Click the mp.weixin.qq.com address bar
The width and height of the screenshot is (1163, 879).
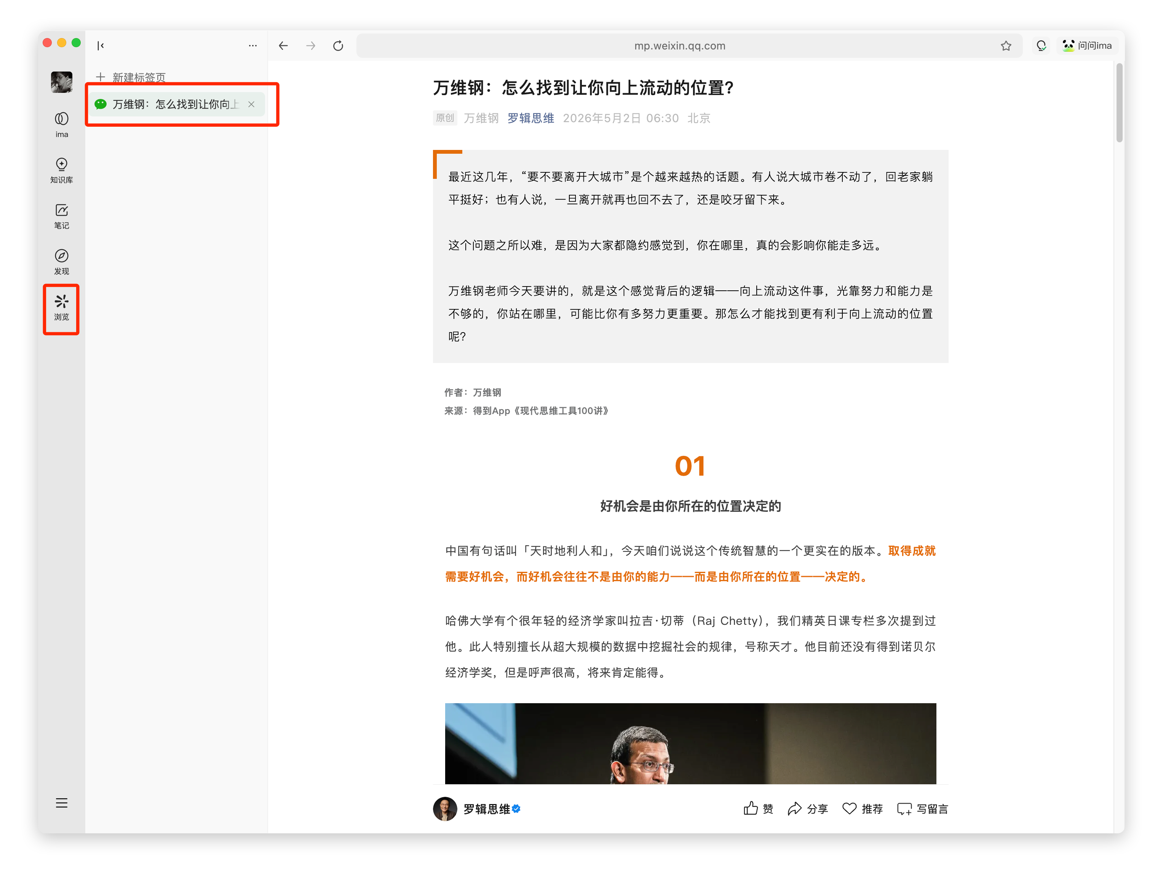[x=679, y=46]
